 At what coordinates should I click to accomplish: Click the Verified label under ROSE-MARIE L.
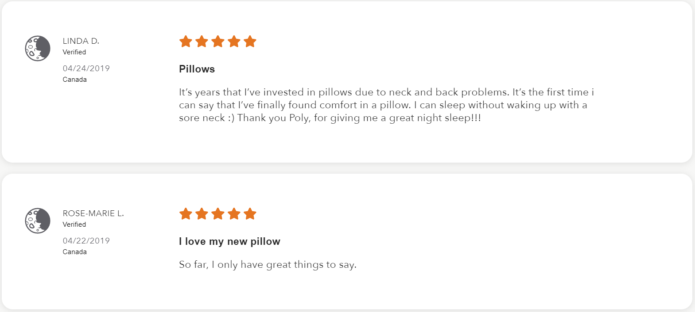(x=74, y=224)
